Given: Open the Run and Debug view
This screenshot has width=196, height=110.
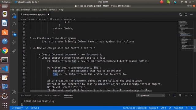Looking at the screenshot, I should (x=14, y=42).
